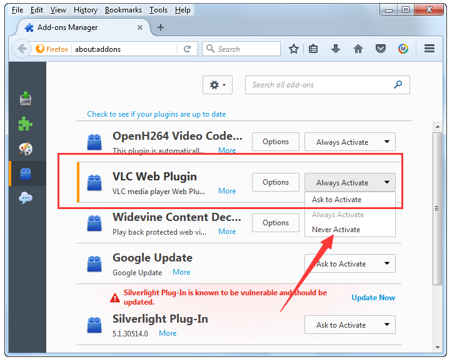The width and height of the screenshot is (452, 362).
Task: Click Options for OpenH264 Video Codec
Action: (276, 142)
